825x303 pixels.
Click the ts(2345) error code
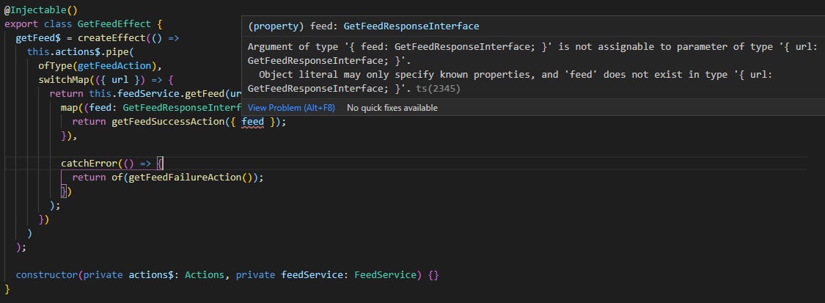pos(438,88)
